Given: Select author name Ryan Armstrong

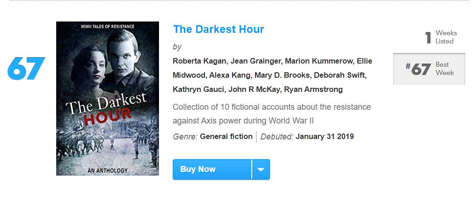Looking at the screenshot, I should (x=313, y=90).
